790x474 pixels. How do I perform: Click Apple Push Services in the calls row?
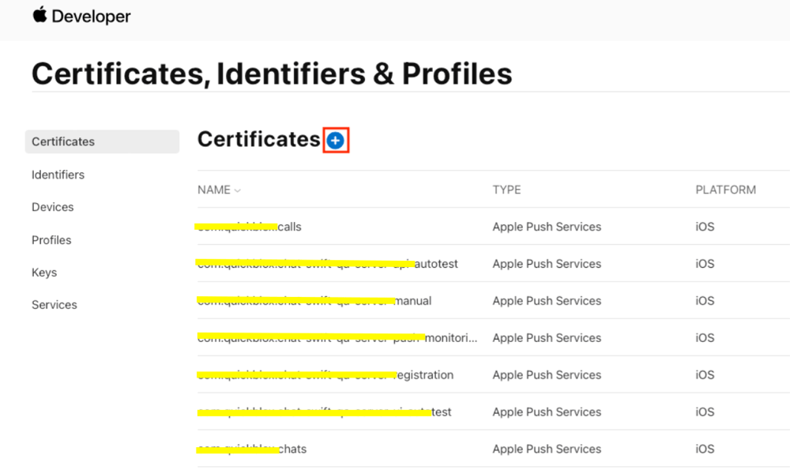547,227
